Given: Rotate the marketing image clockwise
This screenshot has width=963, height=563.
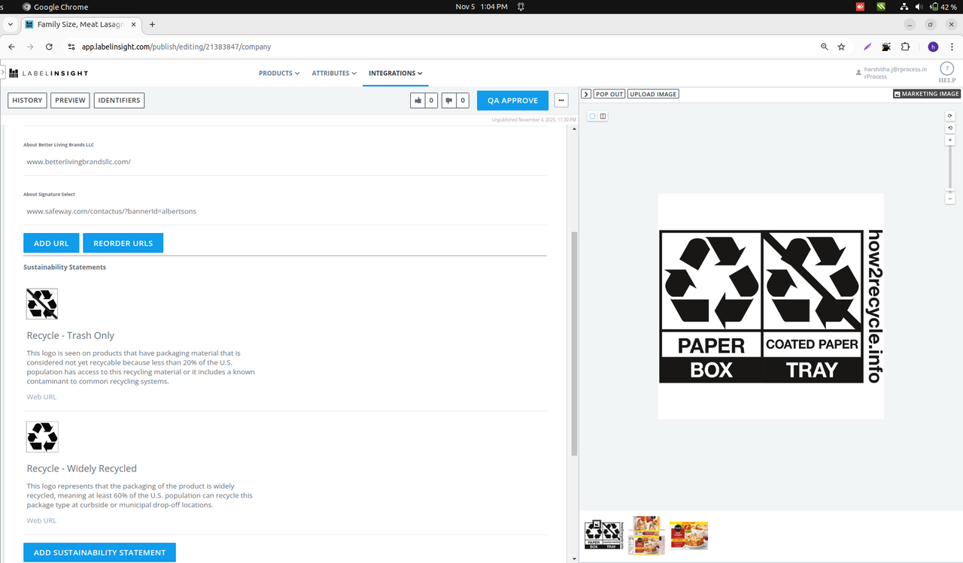Looking at the screenshot, I should [x=949, y=115].
